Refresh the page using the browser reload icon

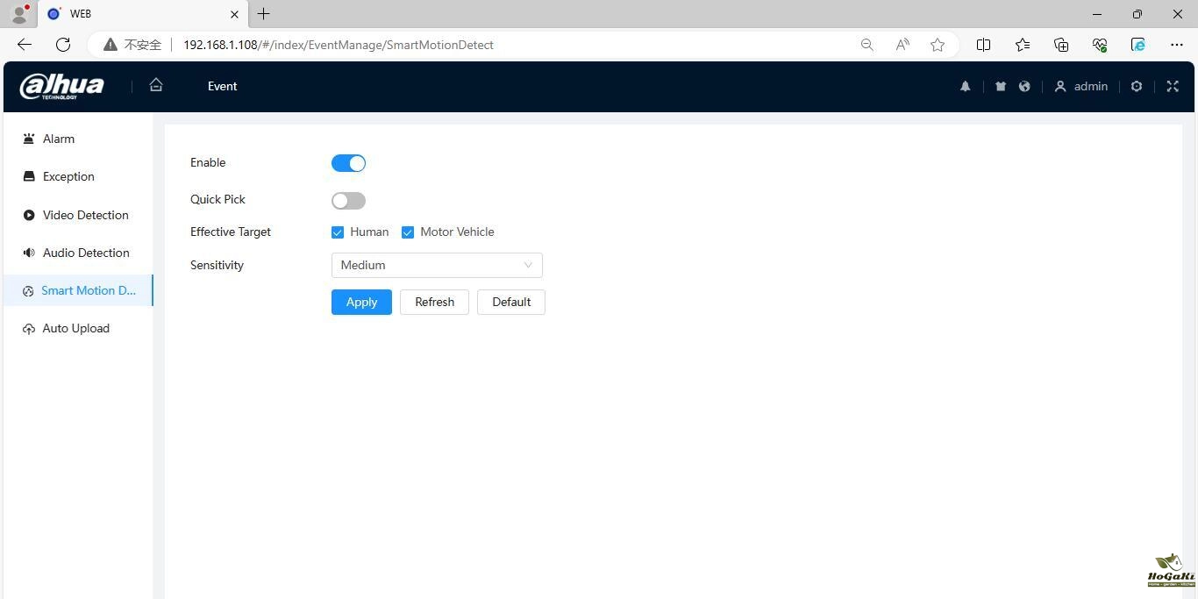click(63, 45)
